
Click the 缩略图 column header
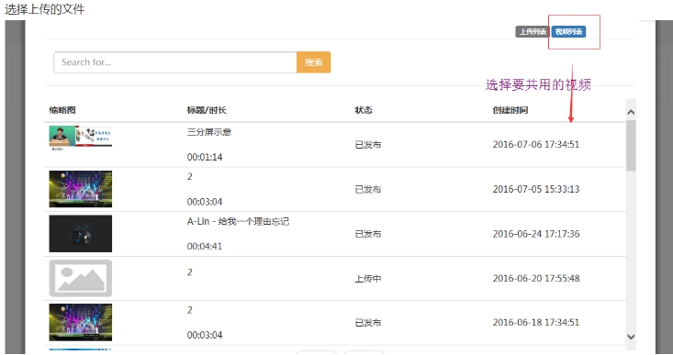pos(62,110)
